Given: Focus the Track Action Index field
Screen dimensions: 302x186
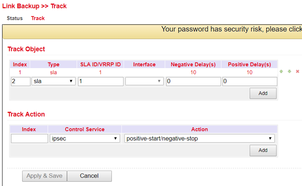Looking at the screenshot, I should [x=29, y=138].
